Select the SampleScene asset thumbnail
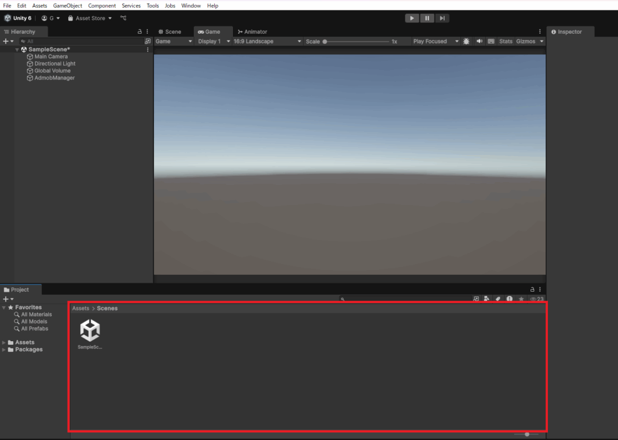Image resolution: width=618 pixels, height=440 pixels. coord(90,330)
